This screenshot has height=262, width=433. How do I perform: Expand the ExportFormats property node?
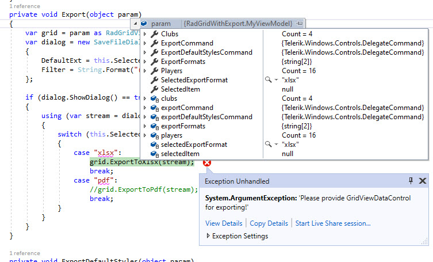145,62
